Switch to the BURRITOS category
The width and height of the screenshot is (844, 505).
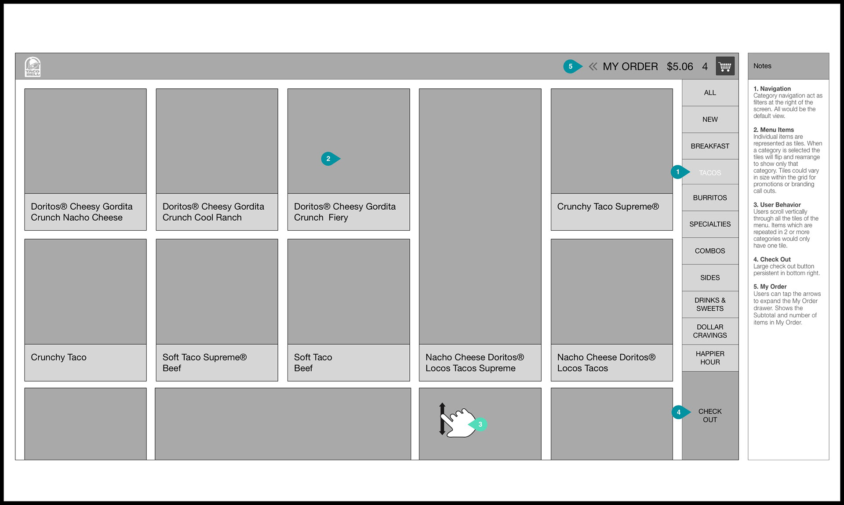710,198
